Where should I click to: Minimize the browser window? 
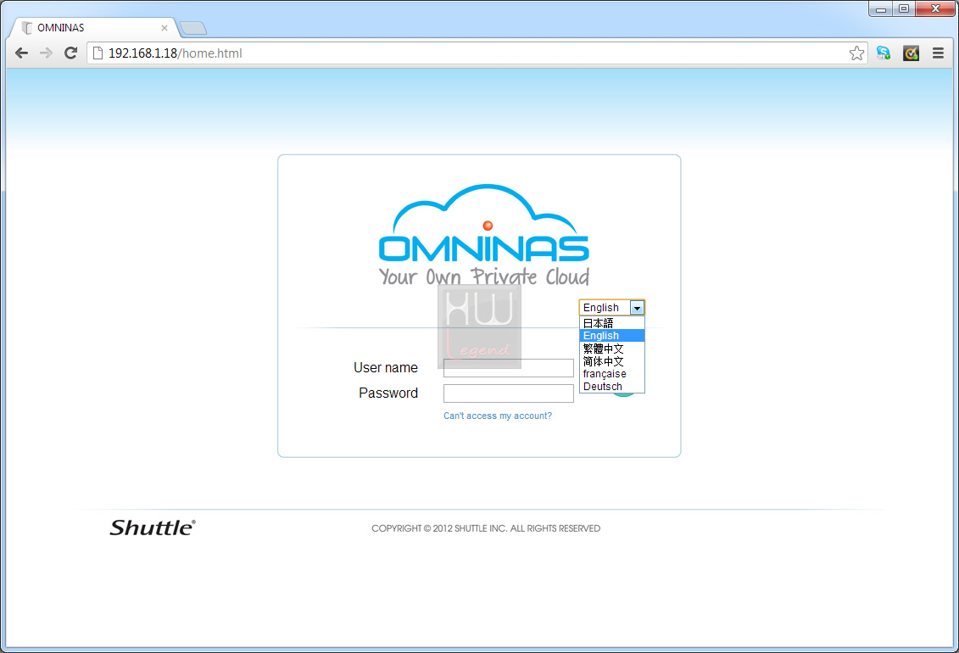[x=881, y=8]
